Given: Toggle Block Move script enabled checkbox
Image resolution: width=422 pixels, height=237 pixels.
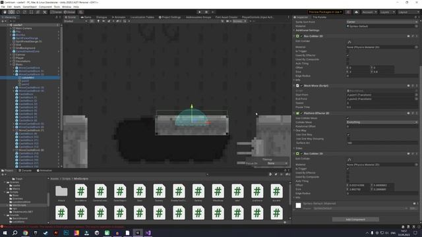Looking at the screenshot, I should [x=301, y=86].
